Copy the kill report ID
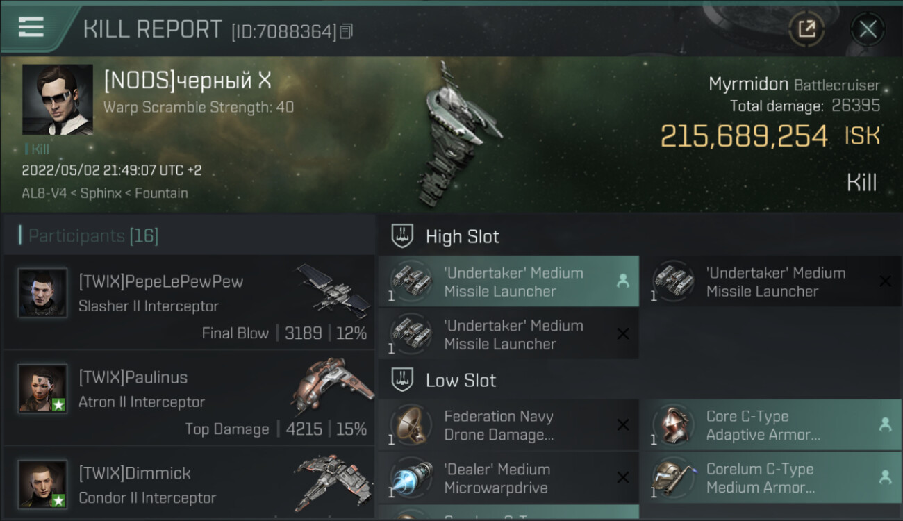903x521 pixels. click(347, 31)
